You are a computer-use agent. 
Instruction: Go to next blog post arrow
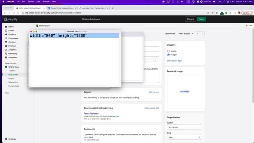[x=202, y=34]
